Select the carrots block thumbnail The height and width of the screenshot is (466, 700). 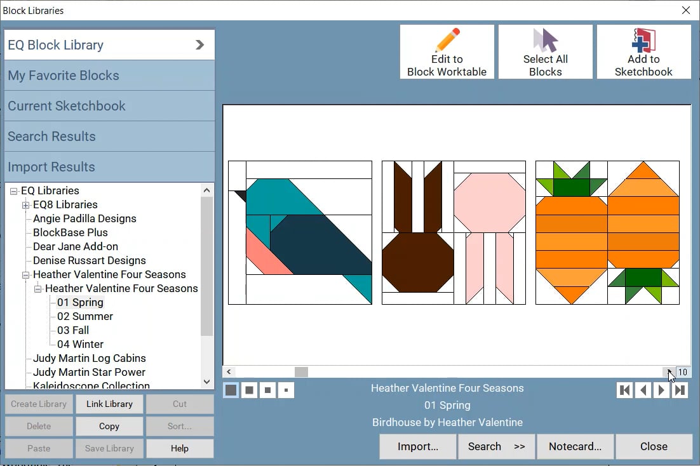[x=607, y=232]
